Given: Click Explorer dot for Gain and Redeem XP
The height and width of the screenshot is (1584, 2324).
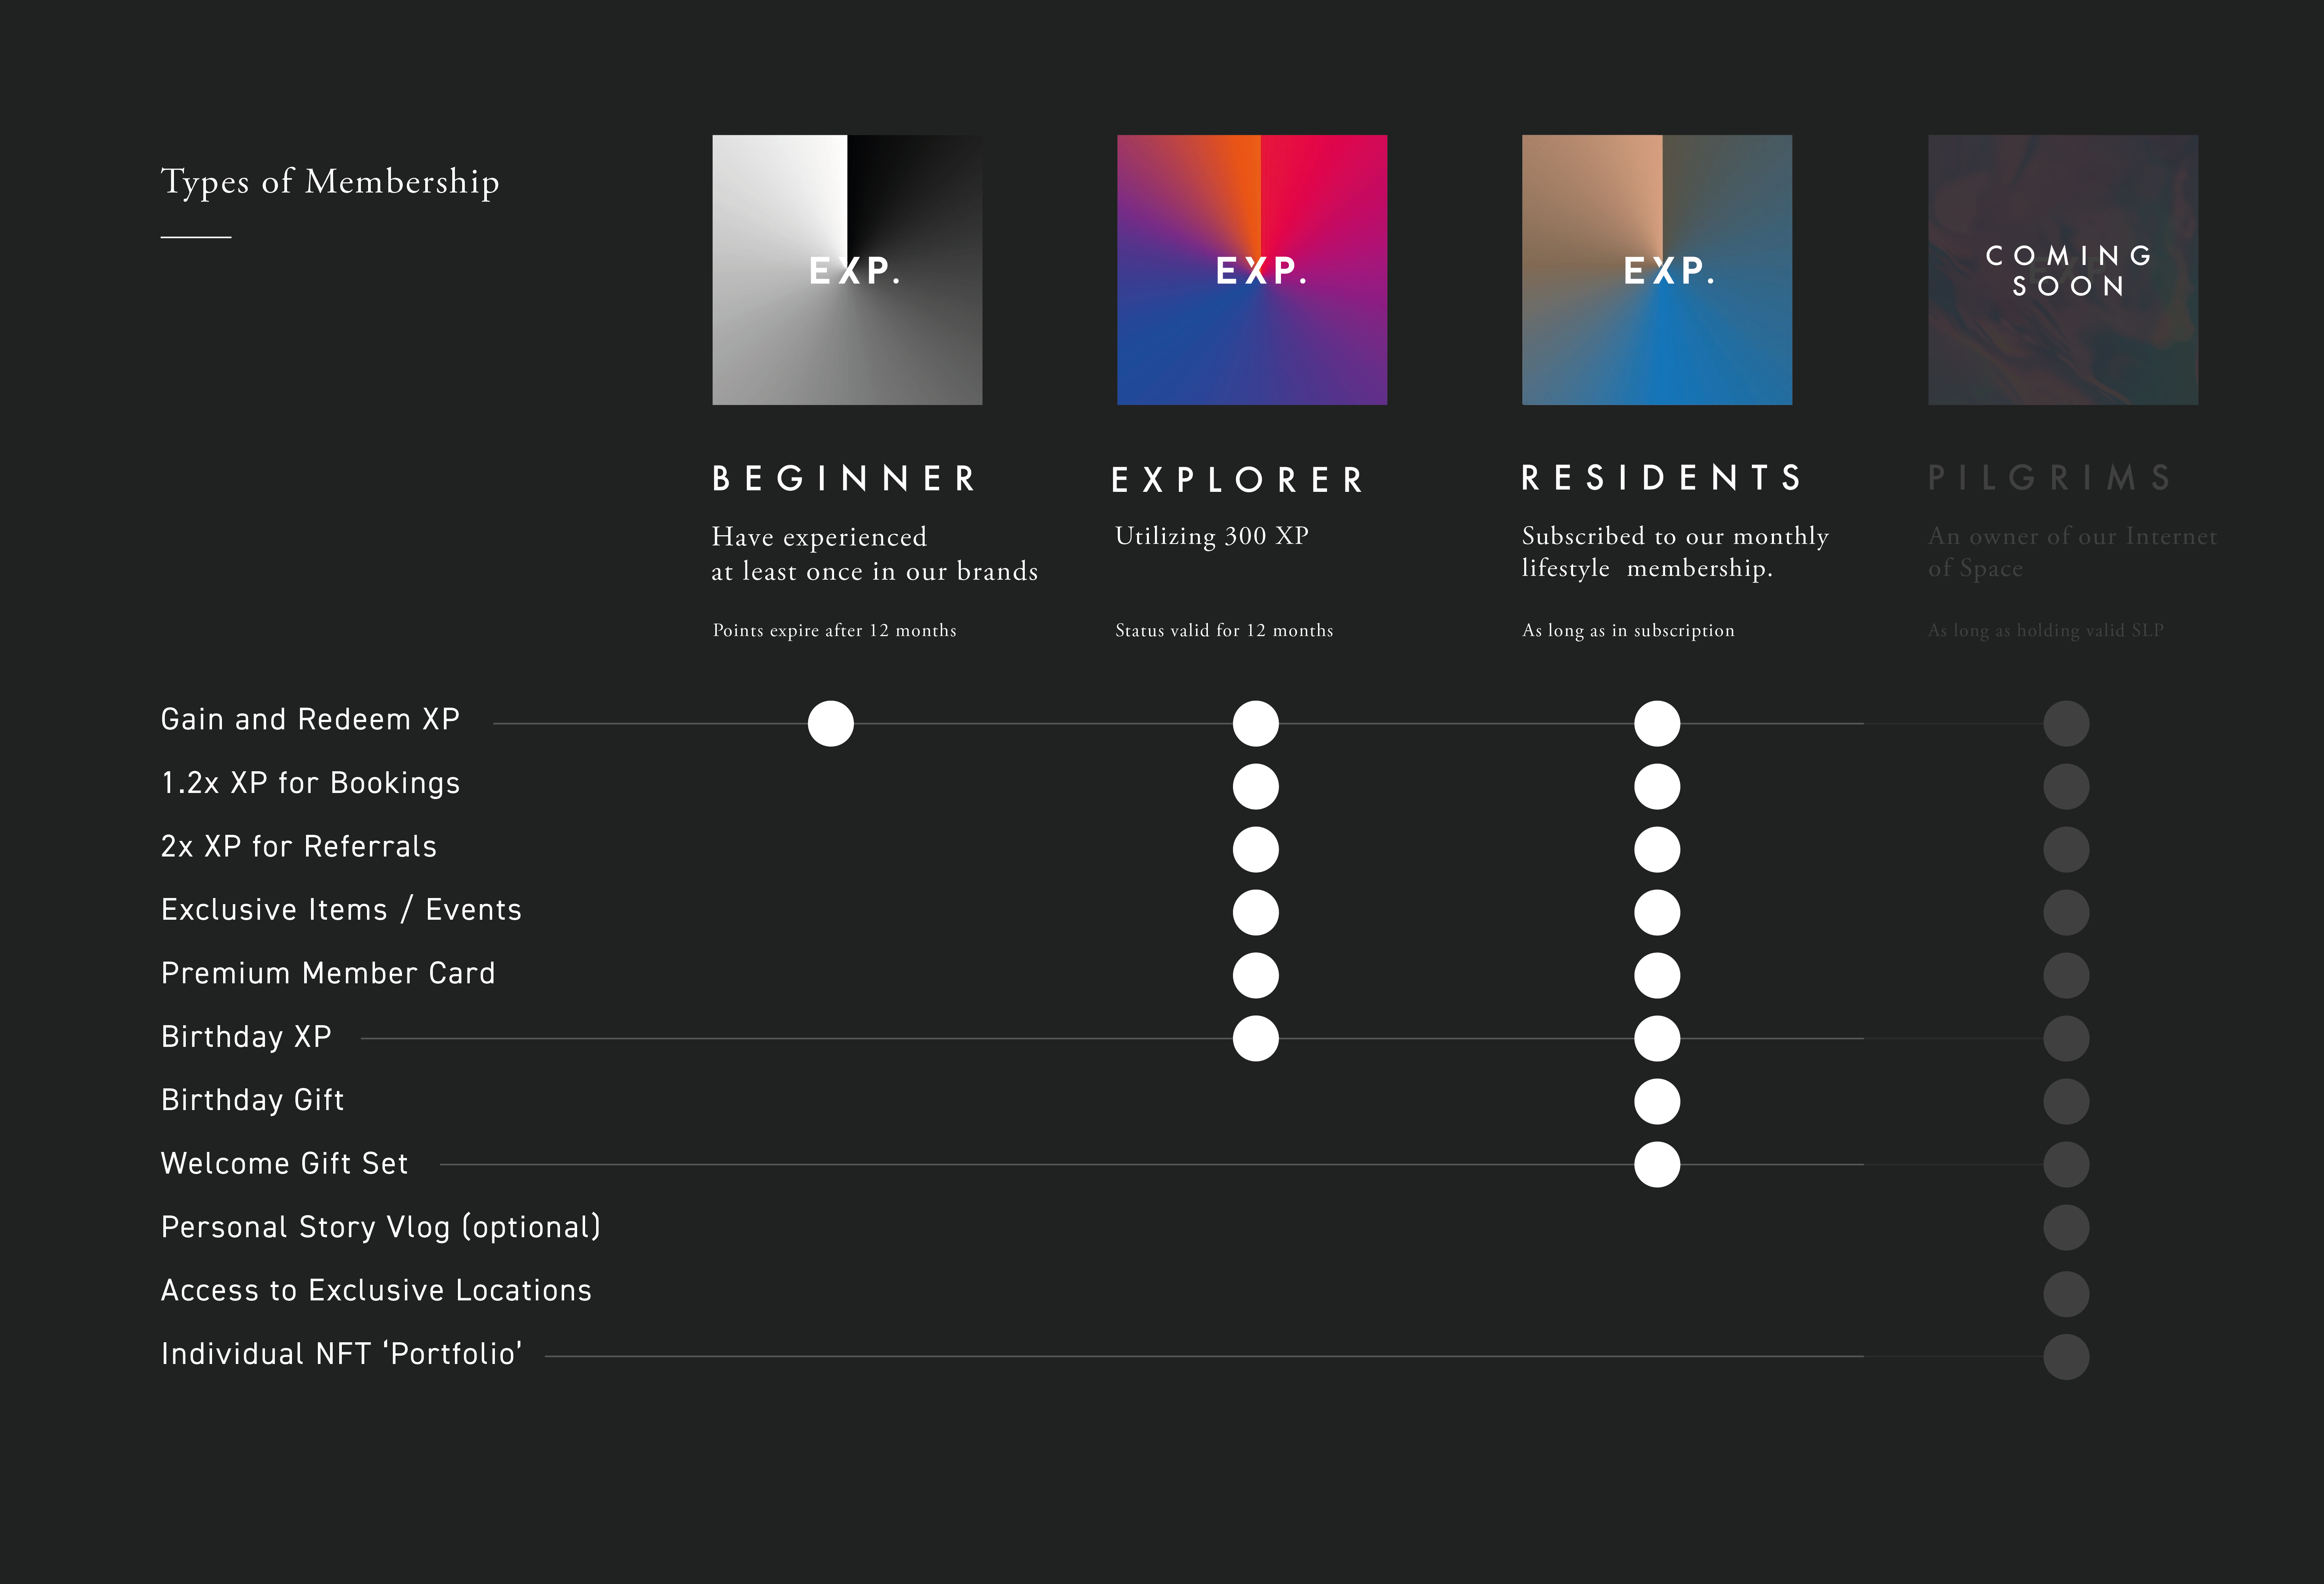Looking at the screenshot, I should point(1256,723).
